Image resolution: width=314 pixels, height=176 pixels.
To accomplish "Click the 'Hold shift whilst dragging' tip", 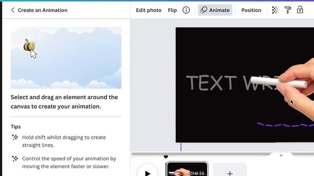I will click(64, 141).
